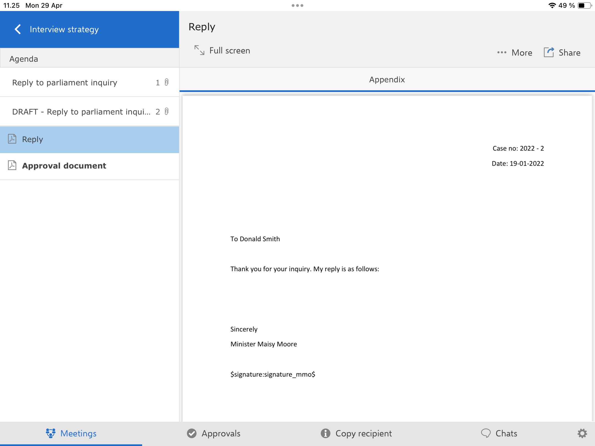
Task: Open the Approval document file
Action: click(64, 166)
